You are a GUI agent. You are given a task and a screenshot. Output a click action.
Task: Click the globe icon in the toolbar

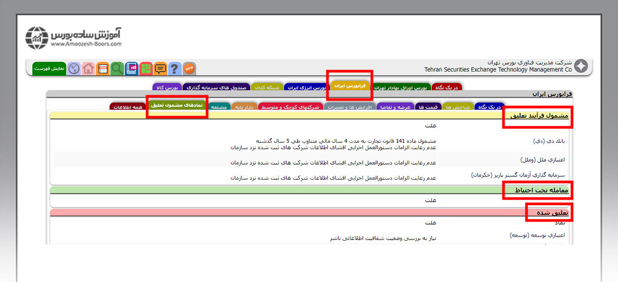(x=74, y=68)
